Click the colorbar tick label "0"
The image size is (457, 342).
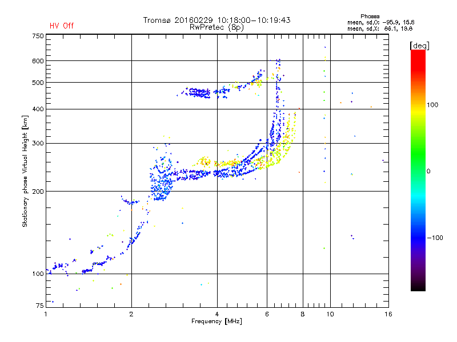pyautogui.click(x=428, y=172)
